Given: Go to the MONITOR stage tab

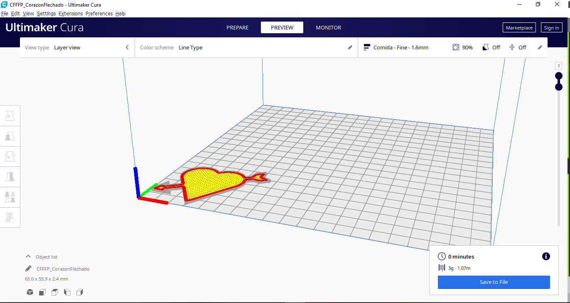Looking at the screenshot, I should click(328, 27).
